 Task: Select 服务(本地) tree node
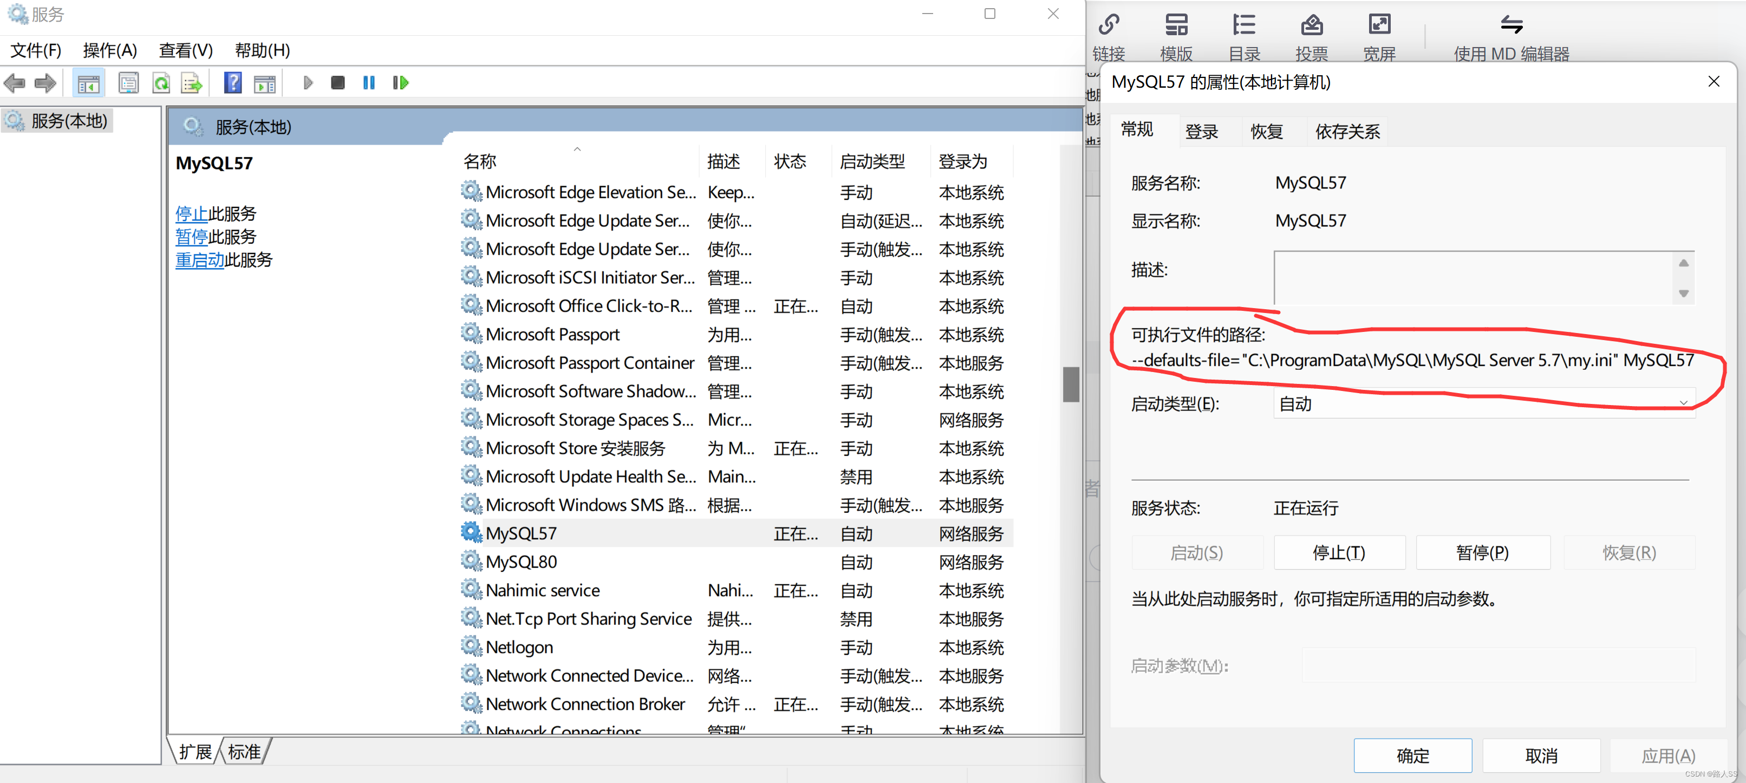coord(57,121)
